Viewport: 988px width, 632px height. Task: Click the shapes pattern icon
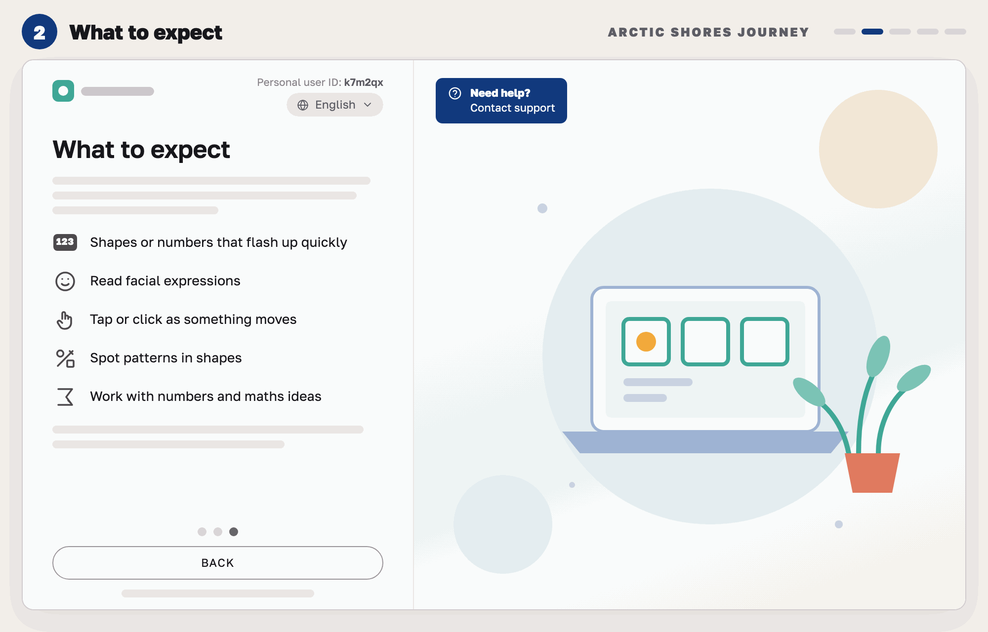click(65, 358)
